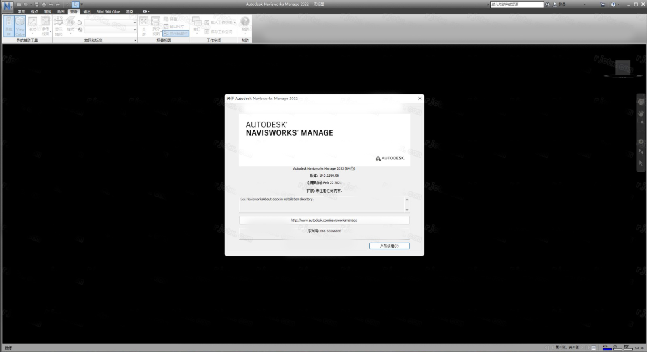
Task: Open the lower combo box in 轴网和标高 panel
Action: tap(110, 30)
